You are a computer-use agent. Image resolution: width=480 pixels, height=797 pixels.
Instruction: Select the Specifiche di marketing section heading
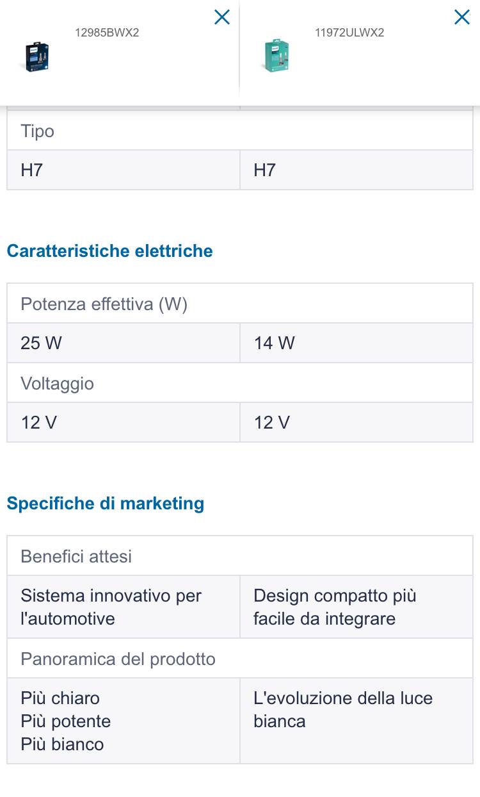pos(106,504)
